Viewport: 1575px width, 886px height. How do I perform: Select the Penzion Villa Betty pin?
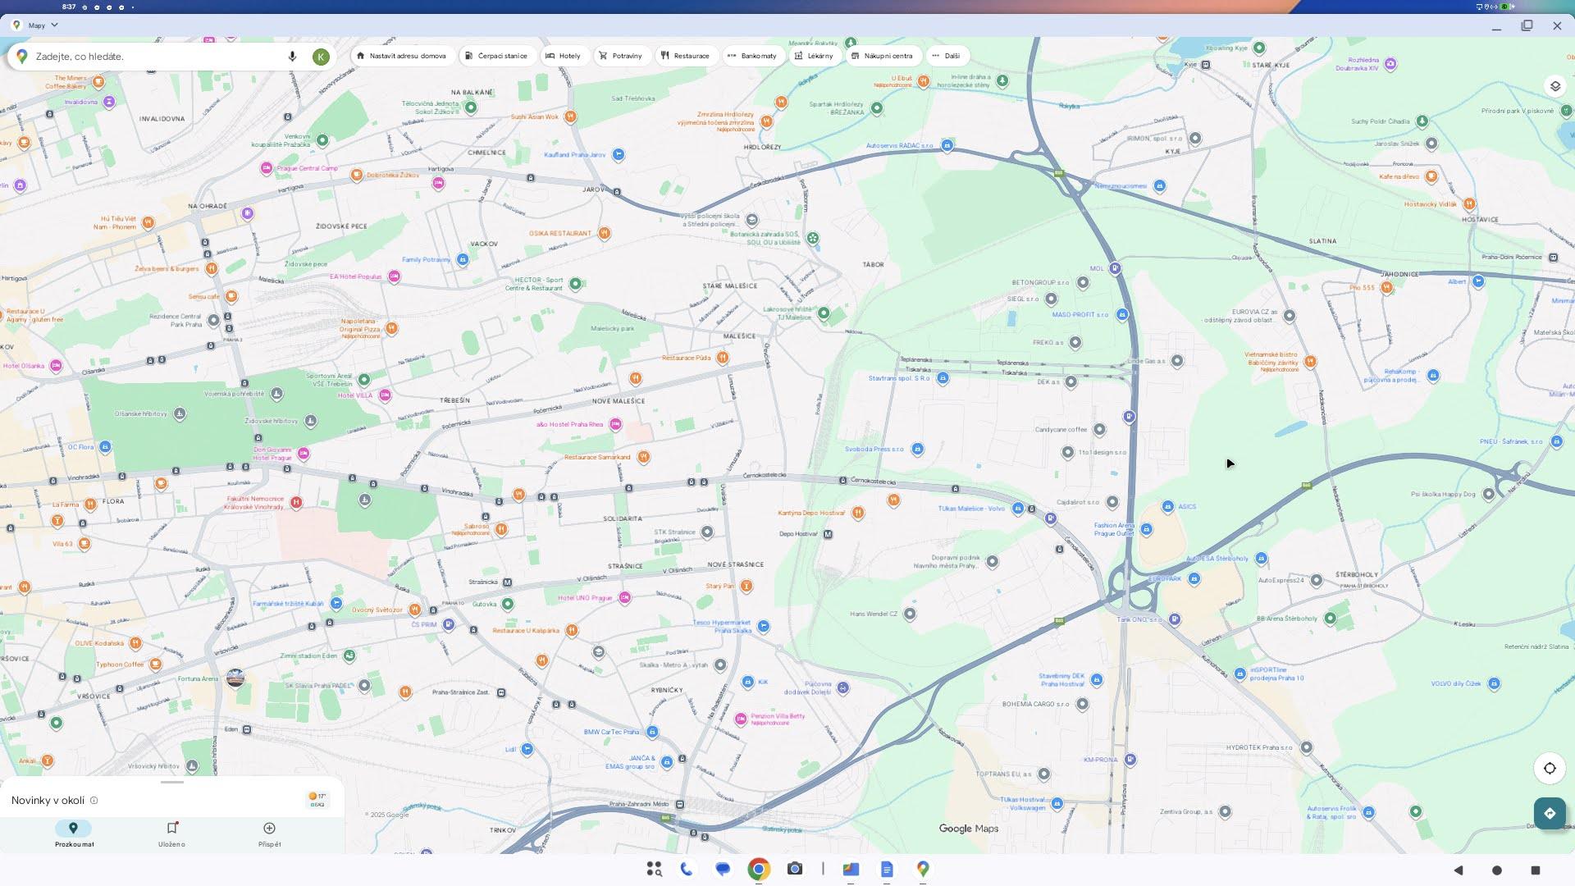coord(741,719)
